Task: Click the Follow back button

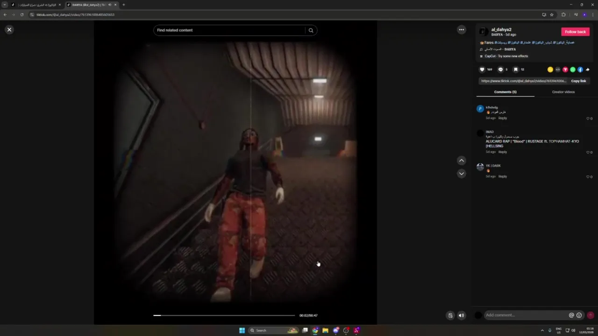Action: [x=575, y=32]
